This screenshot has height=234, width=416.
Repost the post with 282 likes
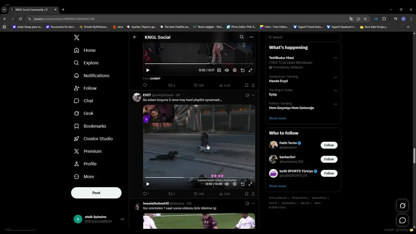[x=172, y=85]
